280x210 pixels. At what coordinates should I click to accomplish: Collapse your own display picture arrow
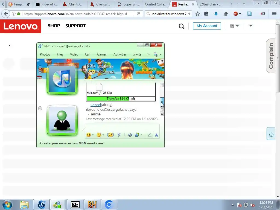(40, 108)
